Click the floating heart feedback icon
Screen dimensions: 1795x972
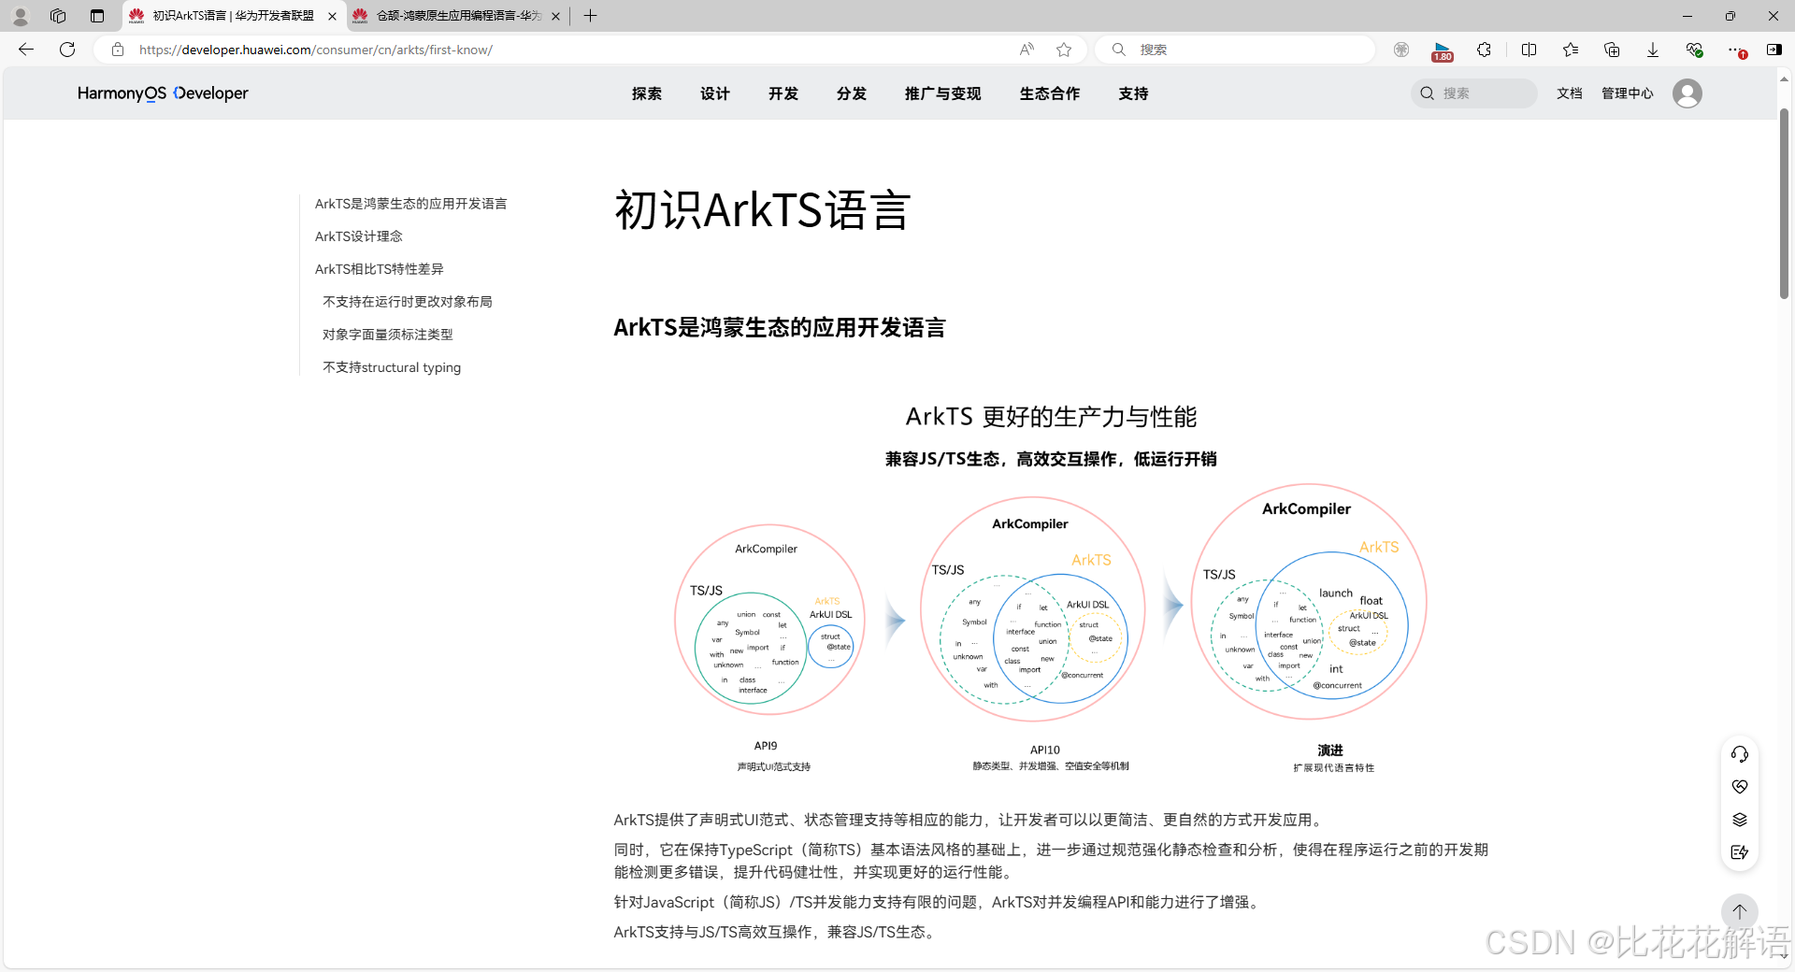tap(1740, 787)
